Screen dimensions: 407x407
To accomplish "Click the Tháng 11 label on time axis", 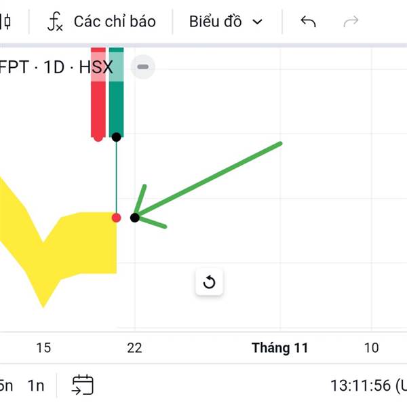I will coord(279,348).
